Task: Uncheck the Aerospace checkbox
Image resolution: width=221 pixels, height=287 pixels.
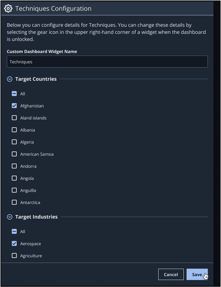Action: tap(14, 243)
